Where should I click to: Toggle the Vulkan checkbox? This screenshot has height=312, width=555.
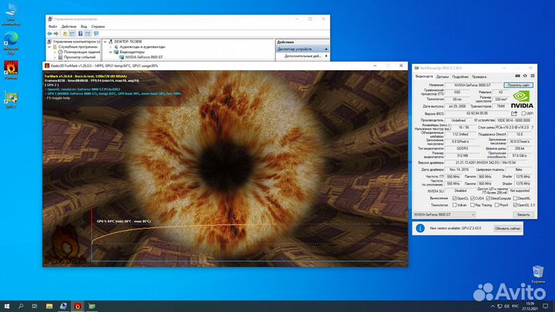(455, 205)
